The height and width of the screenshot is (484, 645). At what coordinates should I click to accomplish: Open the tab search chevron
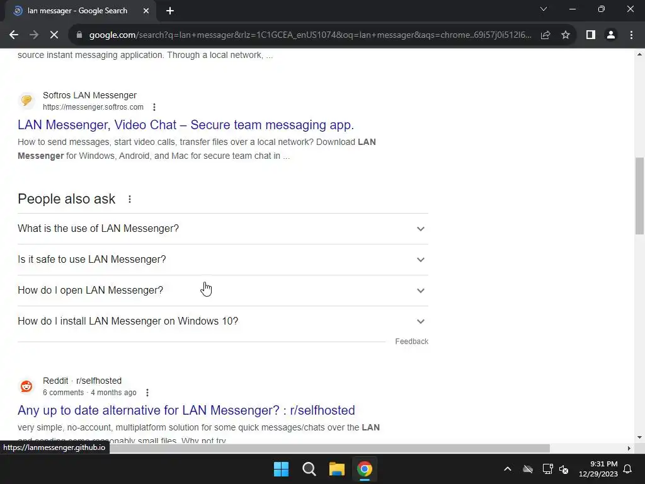point(544,9)
